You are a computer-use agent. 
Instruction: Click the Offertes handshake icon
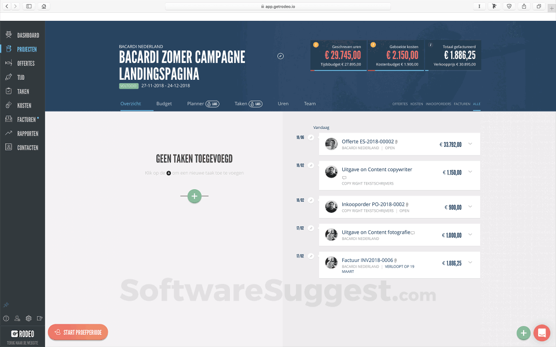click(9, 63)
